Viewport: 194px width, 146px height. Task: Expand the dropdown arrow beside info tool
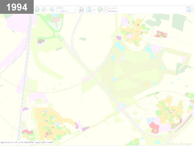coord(94,10)
